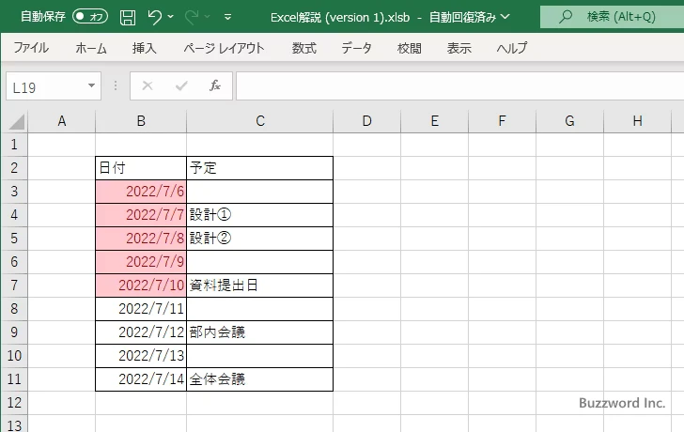Screen dimensions: 684x432
Task: Click the search magnifier icon
Action: click(566, 17)
